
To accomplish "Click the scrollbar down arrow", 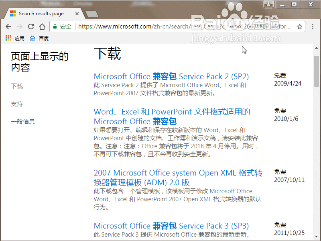I will pos(316,237).
